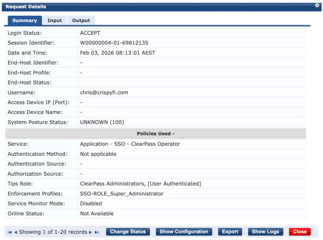Screen dimensions: 323x240
Task: Jump to the last record
Action: 97,232
